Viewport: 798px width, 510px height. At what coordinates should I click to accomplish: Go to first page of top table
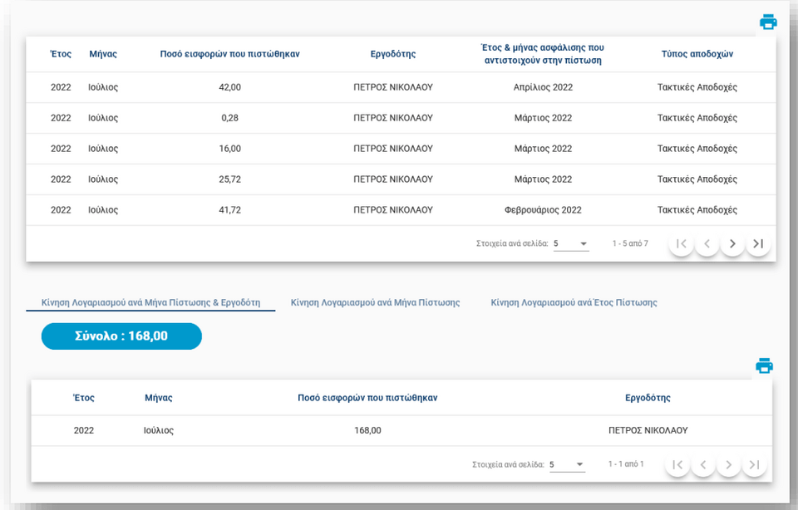[x=682, y=243]
